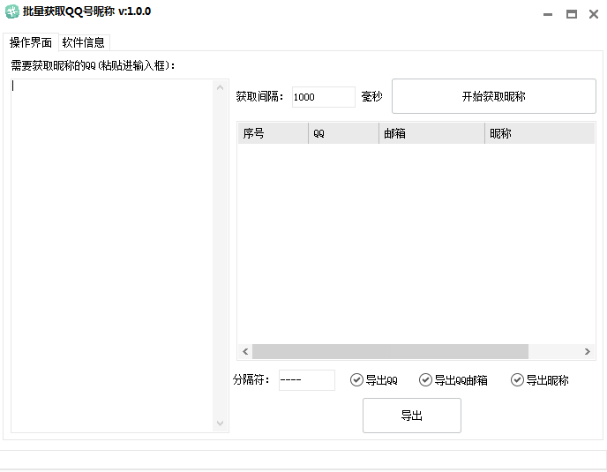Click the 导出 button
The image size is (607, 472).
411,416
